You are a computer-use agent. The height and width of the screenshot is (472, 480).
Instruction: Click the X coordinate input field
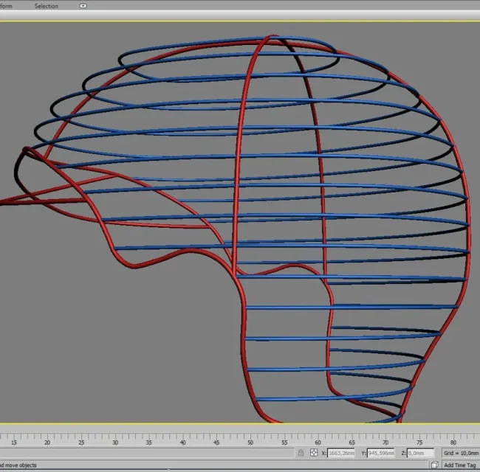tap(340, 453)
